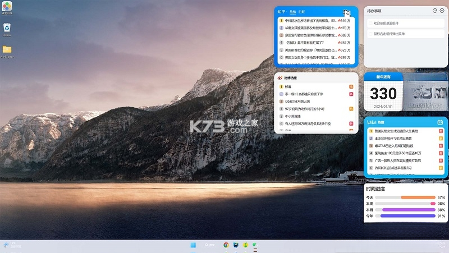Open Bilibili hot item 6 mentioning LCK

click(x=406, y=168)
